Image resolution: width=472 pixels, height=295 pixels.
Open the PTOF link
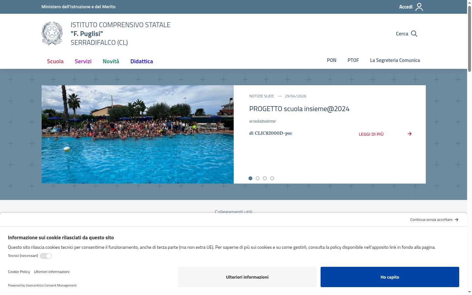(x=353, y=60)
